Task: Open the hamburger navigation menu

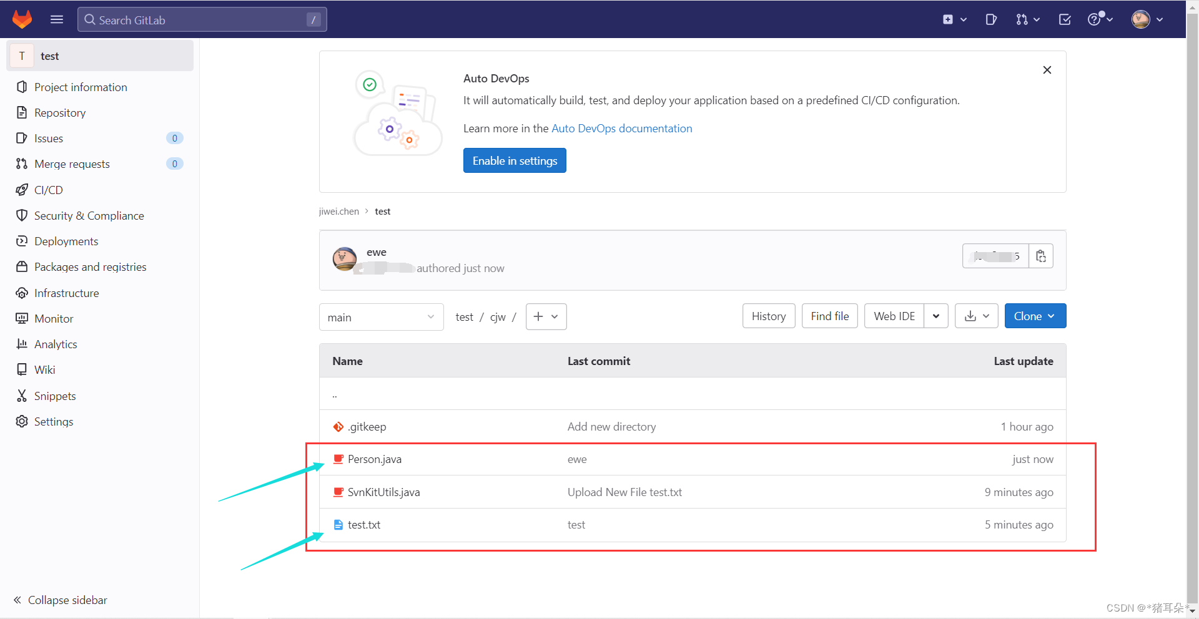Action: [x=56, y=19]
